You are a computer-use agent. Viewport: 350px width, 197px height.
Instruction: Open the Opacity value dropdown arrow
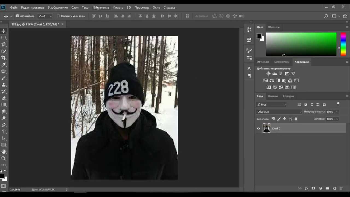tap(337, 112)
